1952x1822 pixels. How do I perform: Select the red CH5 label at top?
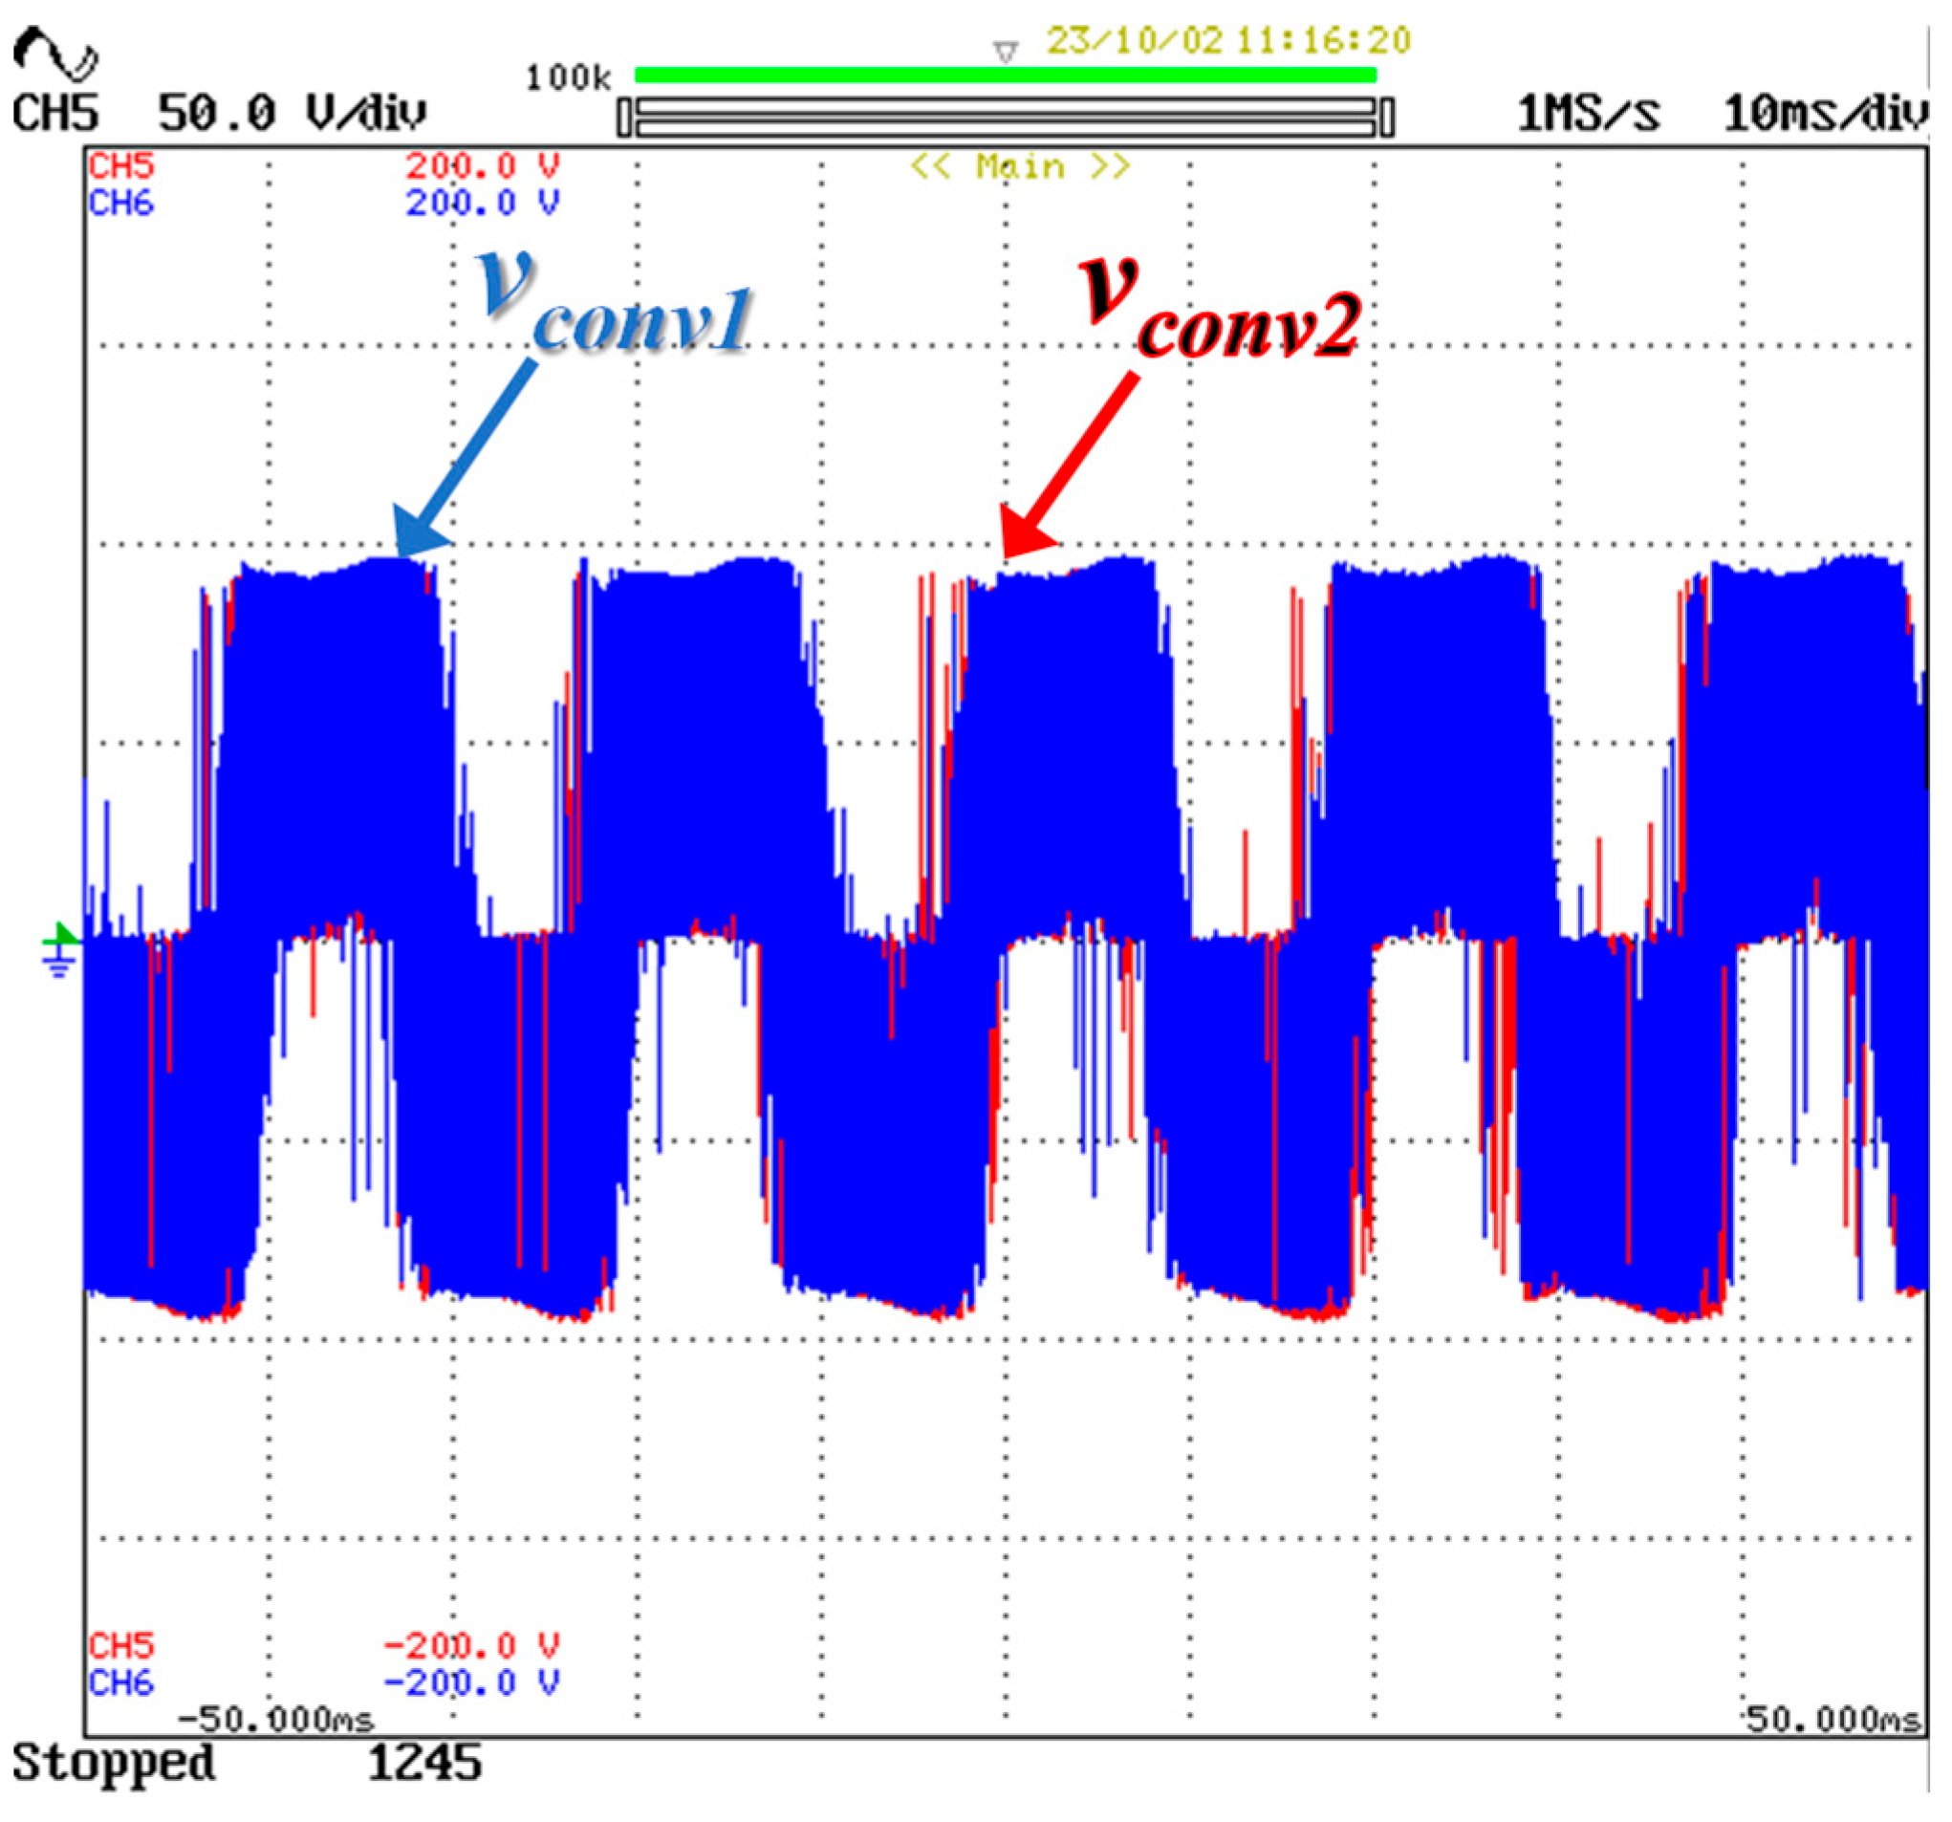click(121, 166)
